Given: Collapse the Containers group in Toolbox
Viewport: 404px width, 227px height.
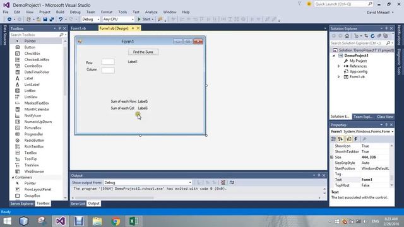Looking at the screenshot, I should (13, 177).
